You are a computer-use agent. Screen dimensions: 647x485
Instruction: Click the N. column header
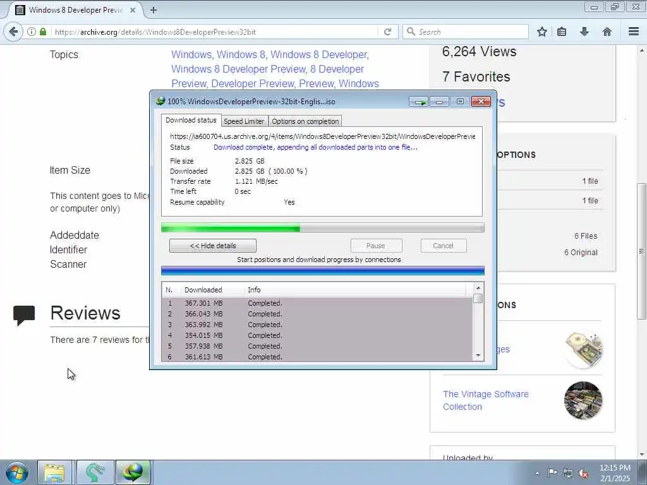point(171,290)
